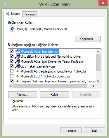Click the horizontal scroll left arrow
109x138 pixels.
[x=11, y=86]
